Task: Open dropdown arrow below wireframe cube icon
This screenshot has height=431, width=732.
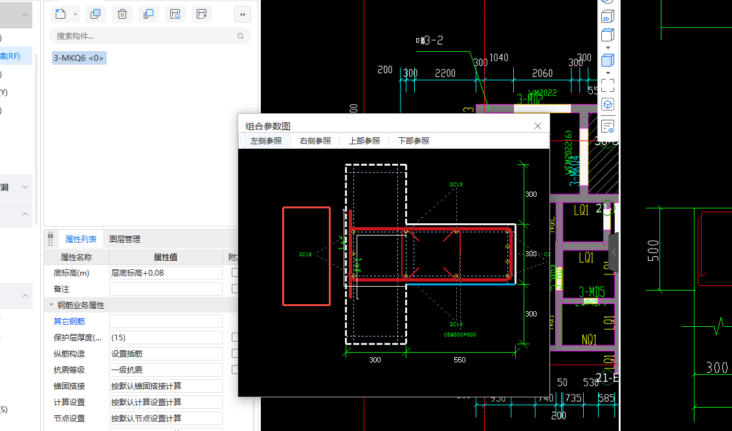Action: (608, 48)
